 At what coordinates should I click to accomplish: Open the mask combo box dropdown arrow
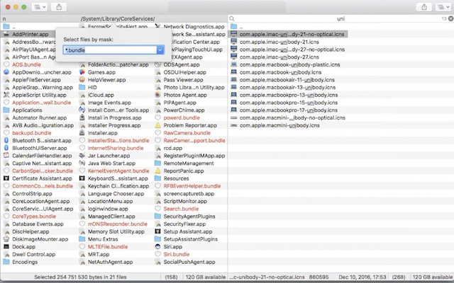point(160,50)
